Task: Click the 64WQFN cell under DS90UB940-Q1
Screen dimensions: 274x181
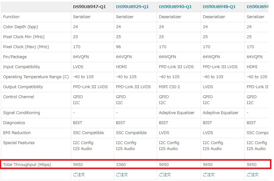Action: coord(167,57)
